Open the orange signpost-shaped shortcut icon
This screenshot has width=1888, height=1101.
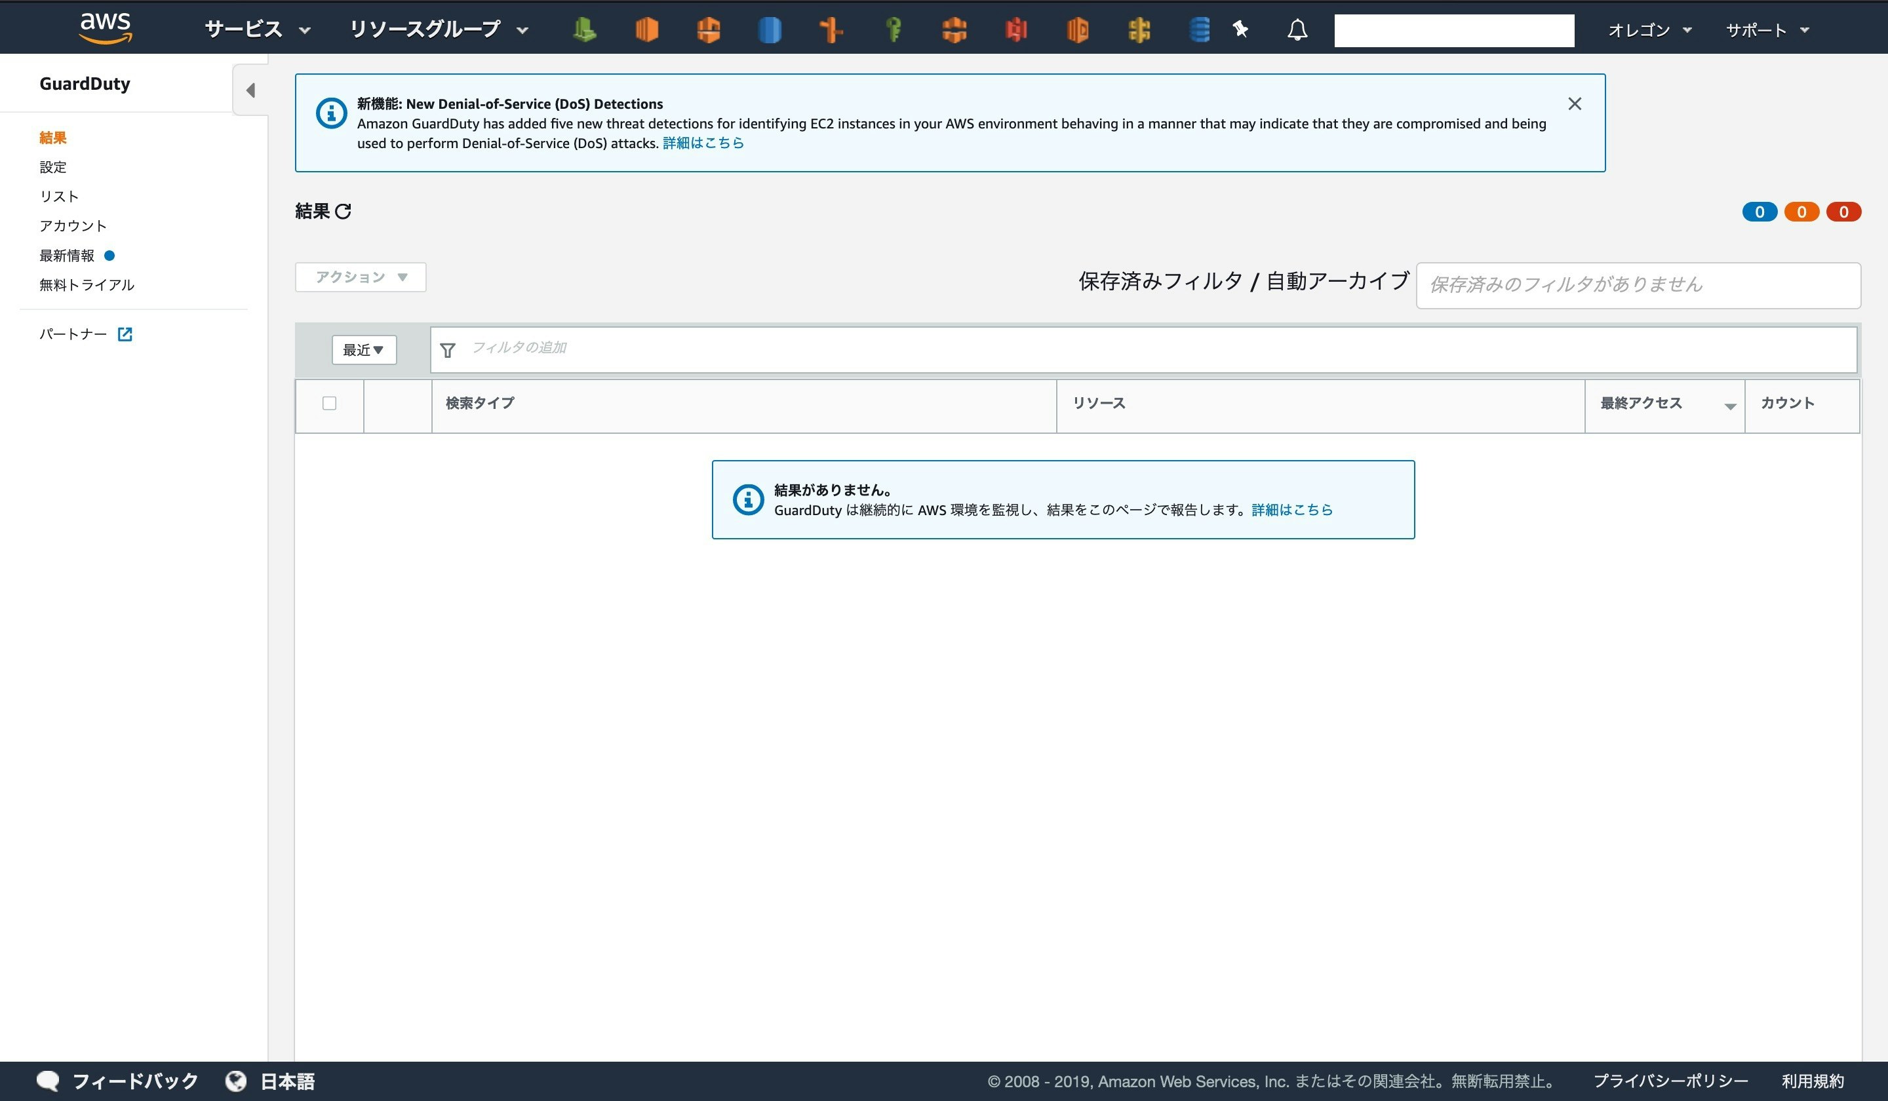pos(831,30)
